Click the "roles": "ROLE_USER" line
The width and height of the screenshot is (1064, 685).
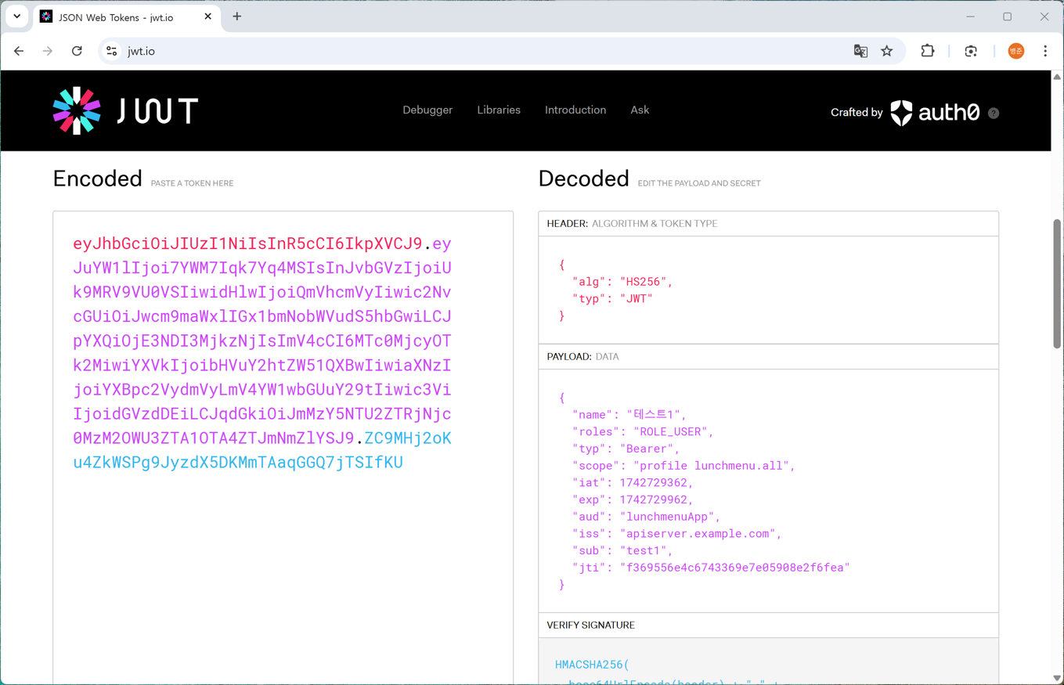(x=643, y=432)
